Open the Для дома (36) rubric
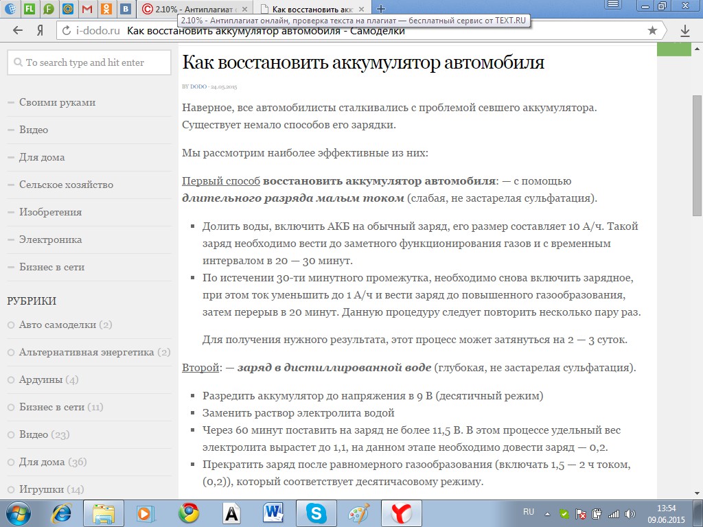 point(53,462)
